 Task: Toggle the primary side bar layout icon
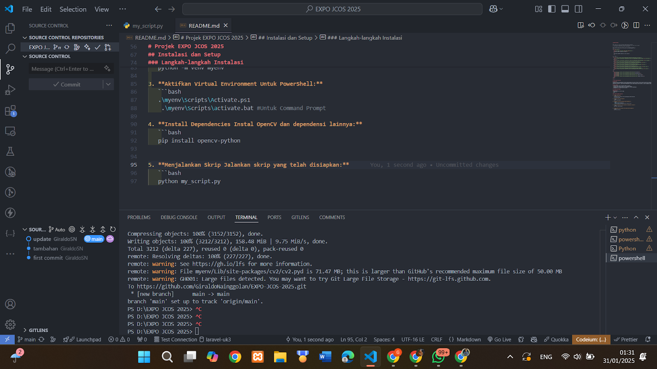[x=552, y=9]
